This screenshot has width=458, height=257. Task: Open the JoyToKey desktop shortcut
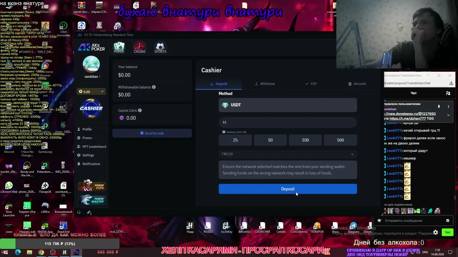[226, 228]
